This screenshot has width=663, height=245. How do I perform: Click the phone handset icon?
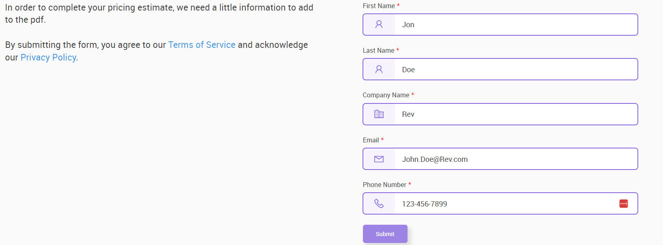tap(379, 204)
